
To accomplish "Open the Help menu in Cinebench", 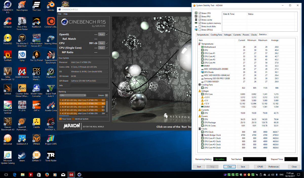I will point(66,14).
